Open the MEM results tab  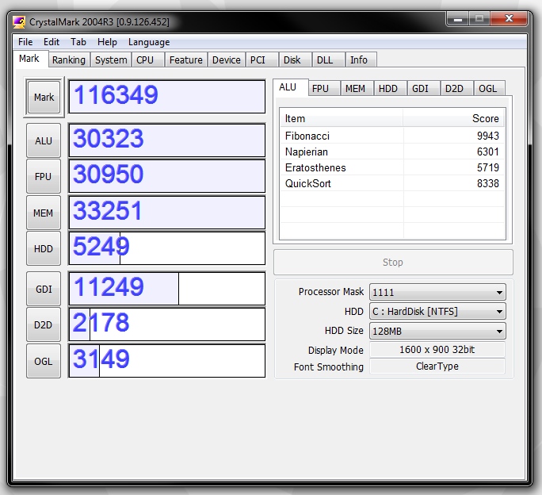[355, 89]
